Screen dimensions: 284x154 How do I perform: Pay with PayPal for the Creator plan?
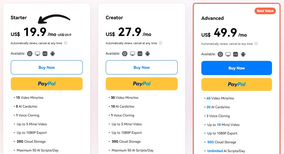[142, 84]
